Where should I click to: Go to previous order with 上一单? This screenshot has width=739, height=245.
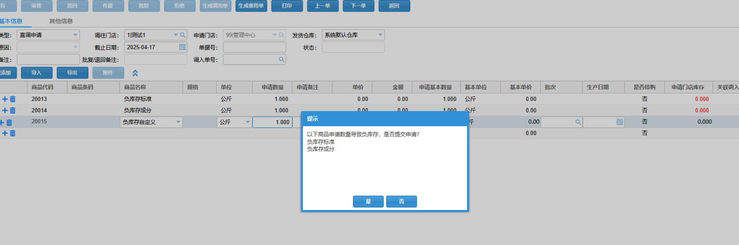[323, 6]
